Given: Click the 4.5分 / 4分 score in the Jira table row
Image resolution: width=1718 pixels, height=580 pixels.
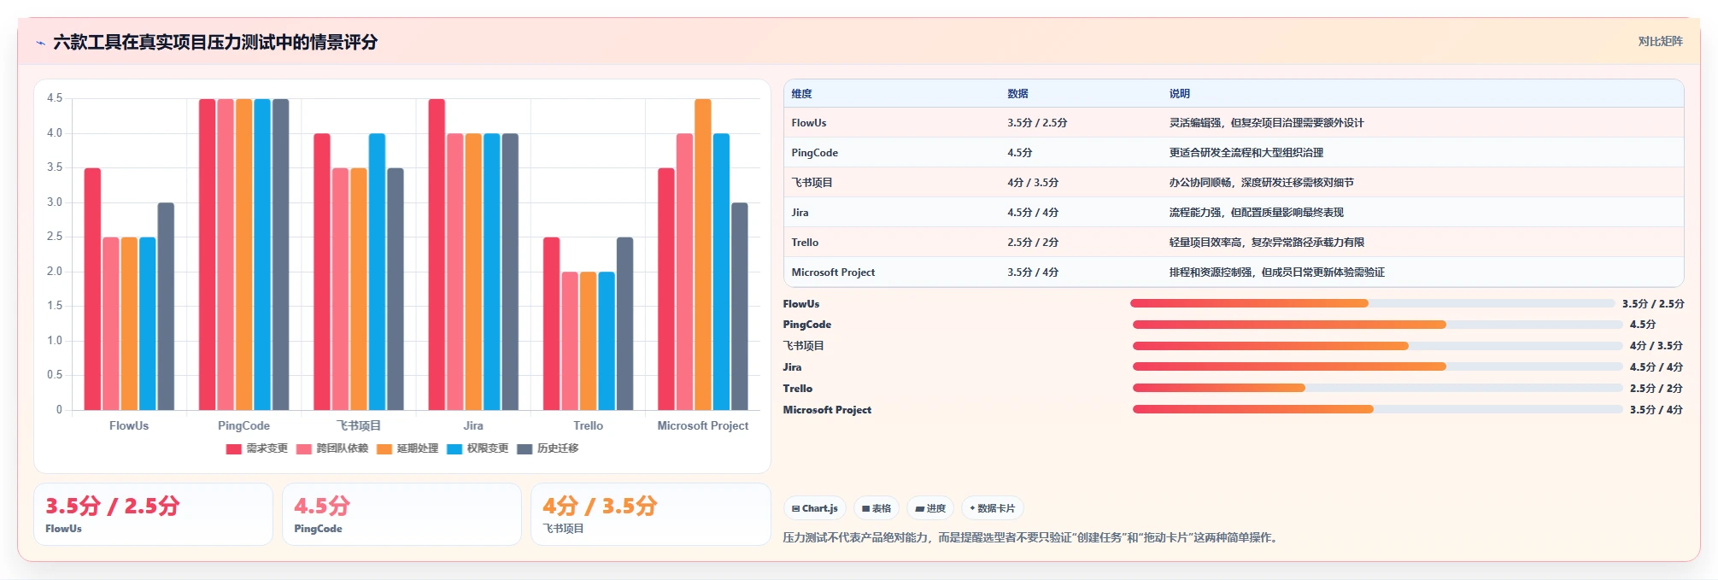Looking at the screenshot, I should [1032, 213].
